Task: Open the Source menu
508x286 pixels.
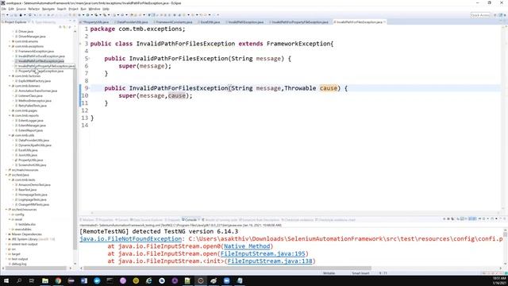Action: (21, 9)
